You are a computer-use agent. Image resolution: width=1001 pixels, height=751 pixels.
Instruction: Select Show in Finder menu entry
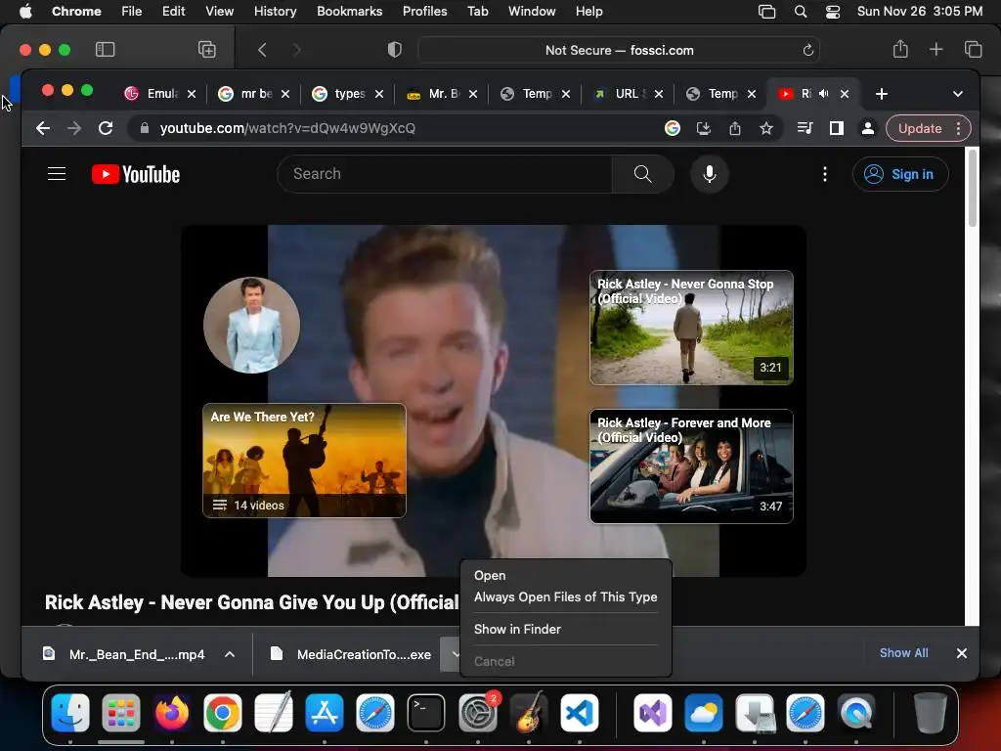[x=517, y=629]
